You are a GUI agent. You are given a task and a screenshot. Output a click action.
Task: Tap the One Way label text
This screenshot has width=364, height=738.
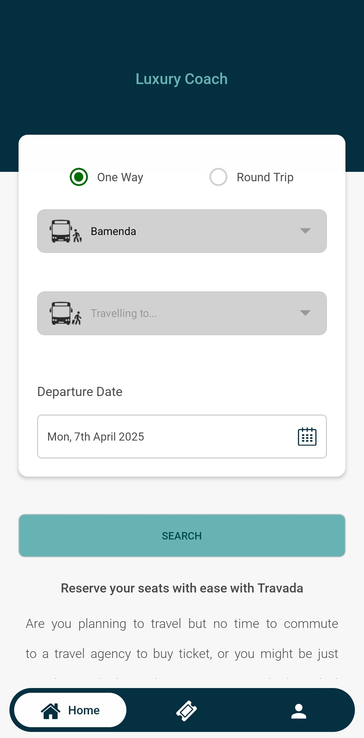click(120, 177)
